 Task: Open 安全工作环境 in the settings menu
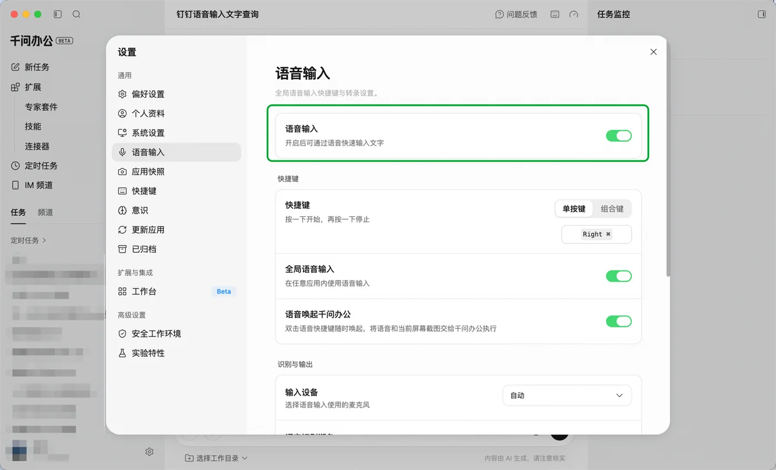click(x=176, y=334)
